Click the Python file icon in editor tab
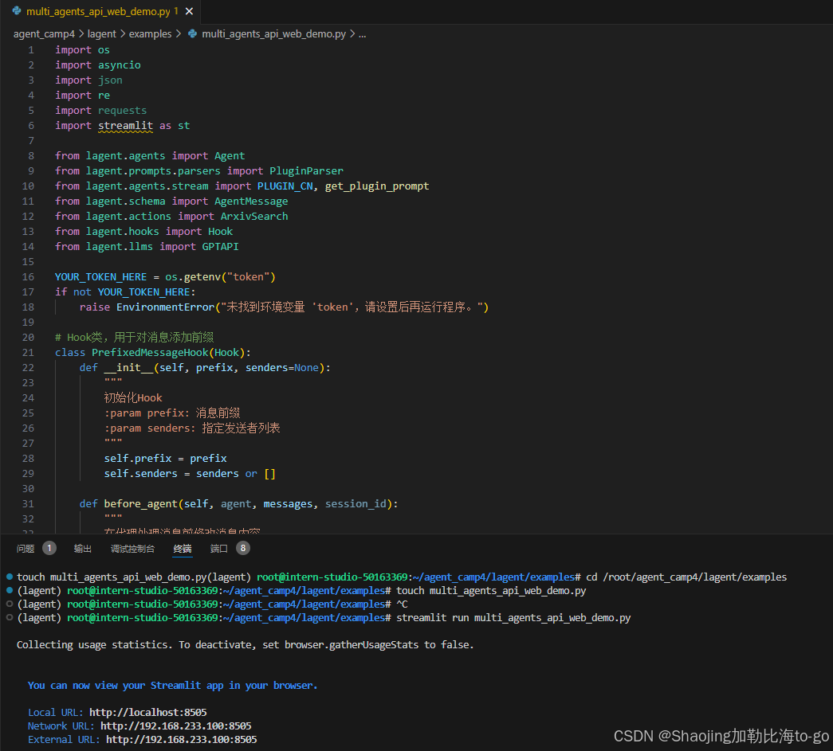The image size is (833, 751). pyautogui.click(x=17, y=11)
